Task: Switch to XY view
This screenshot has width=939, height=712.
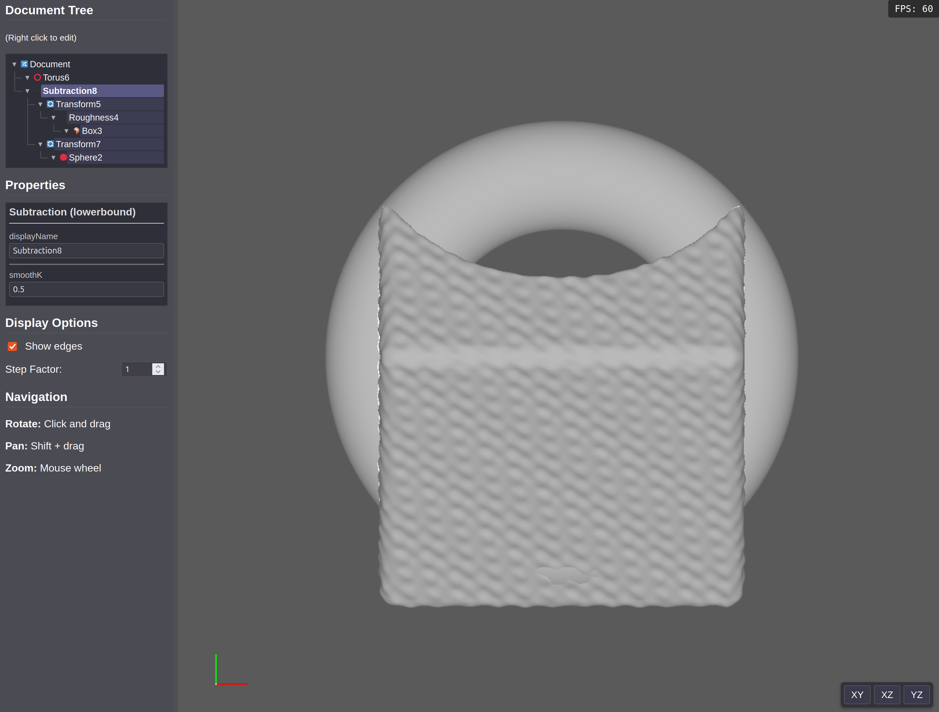Action: [x=857, y=694]
